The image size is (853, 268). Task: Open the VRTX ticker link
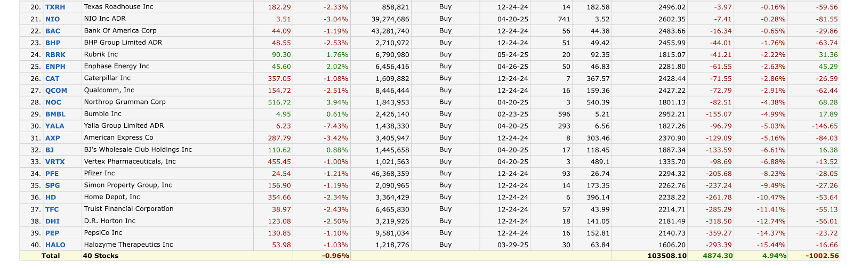click(x=55, y=162)
